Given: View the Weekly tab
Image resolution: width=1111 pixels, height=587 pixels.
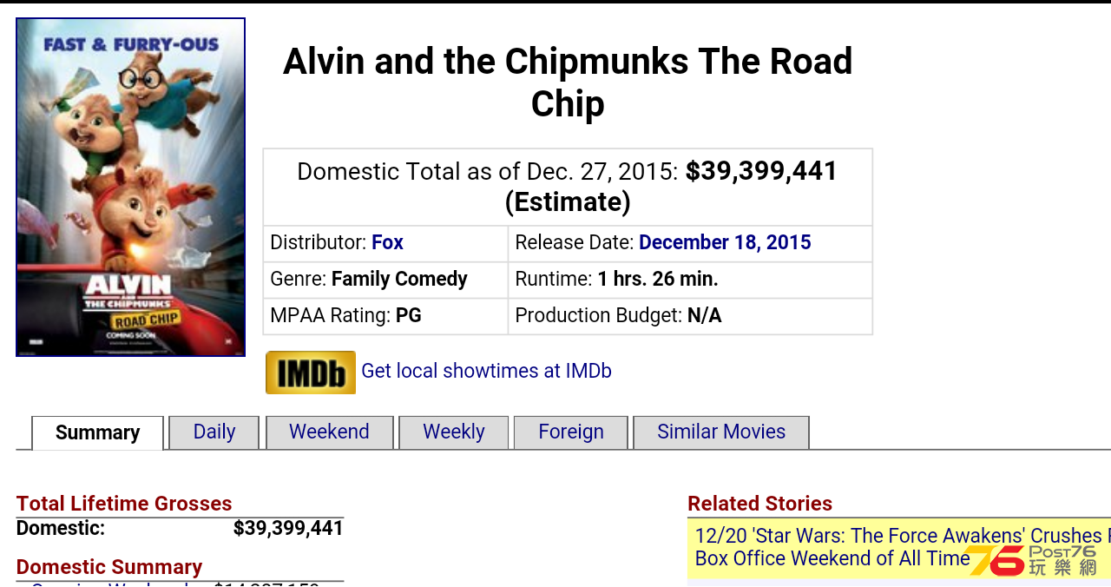Looking at the screenshot, I should pos(454,432).
